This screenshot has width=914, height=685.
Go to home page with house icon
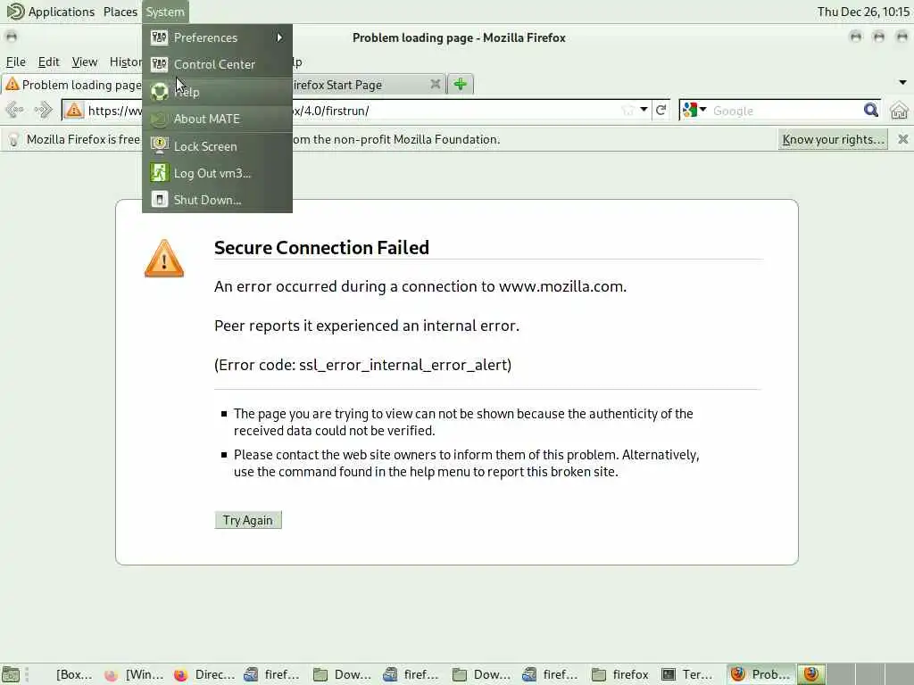[x=900, y=110]
